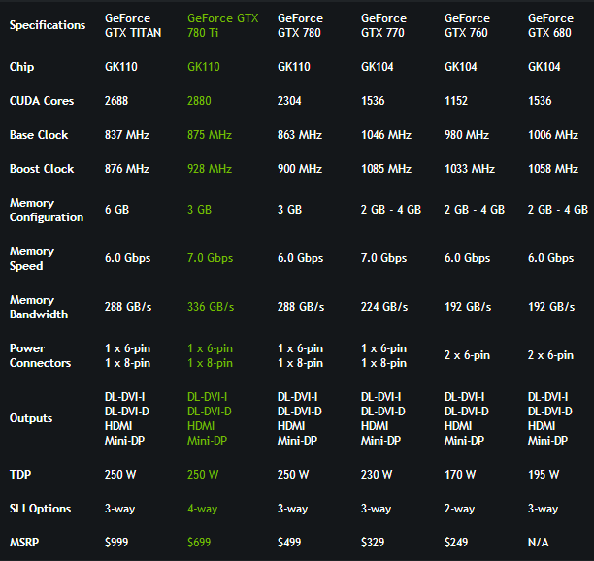Click the CUDA Cores row label
This screenshot has height=561, width=594.
click(42, 101)
